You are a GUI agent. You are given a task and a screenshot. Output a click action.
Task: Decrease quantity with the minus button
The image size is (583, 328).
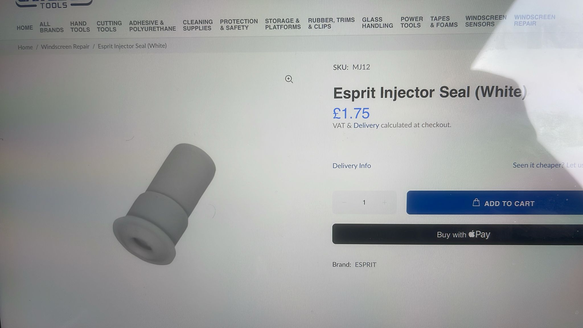pos(344,202)
